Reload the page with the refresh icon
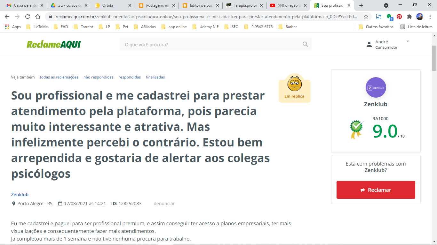 (28, 17)
